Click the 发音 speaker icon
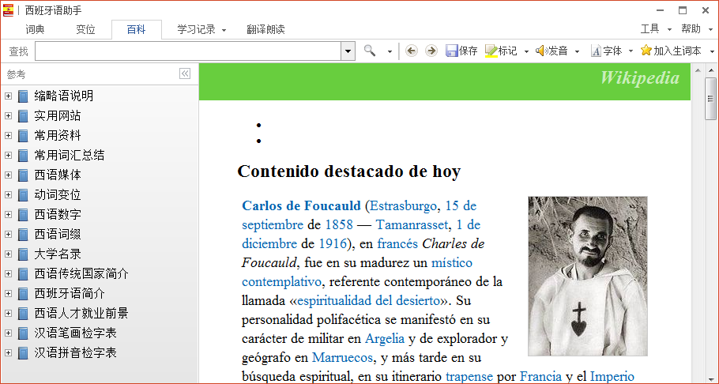This screenshot has width=719, height=384. coord(541,51)
